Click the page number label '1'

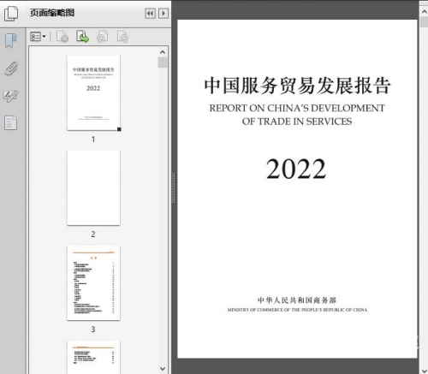tap(93, 140)
